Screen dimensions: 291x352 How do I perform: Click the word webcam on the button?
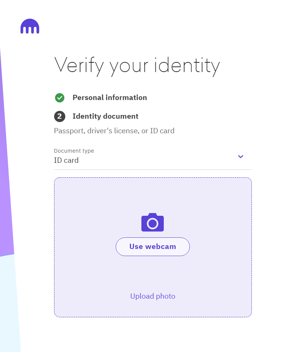(161, 246)
